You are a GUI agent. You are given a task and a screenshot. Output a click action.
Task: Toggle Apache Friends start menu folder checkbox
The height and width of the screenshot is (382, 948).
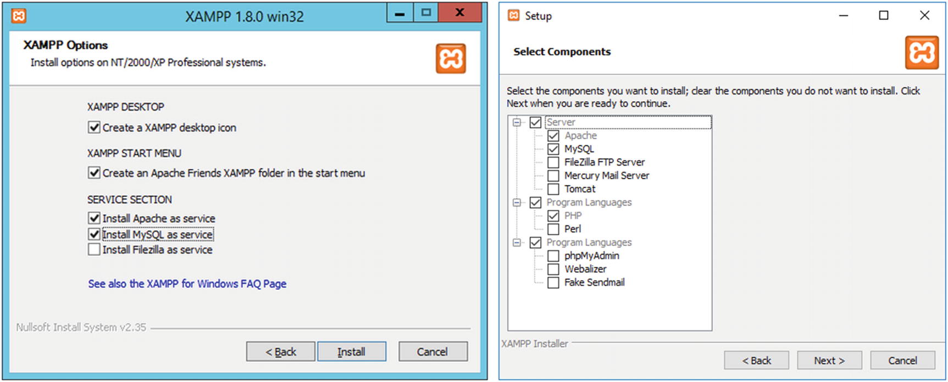(94, 173)
